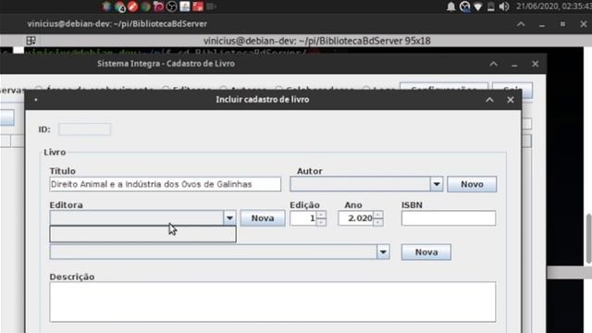Increase the Edição spinner value
Screen dimensions: 592x333
[x=321, y=215]
